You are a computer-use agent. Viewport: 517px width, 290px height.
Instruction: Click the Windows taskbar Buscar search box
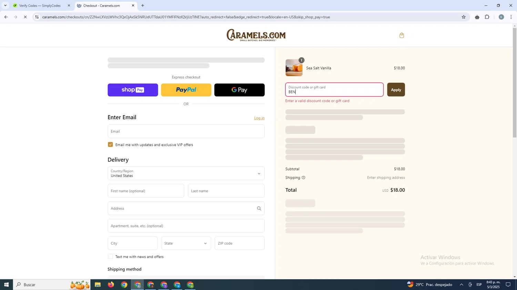pyautogui.click(x=52, y=285)
